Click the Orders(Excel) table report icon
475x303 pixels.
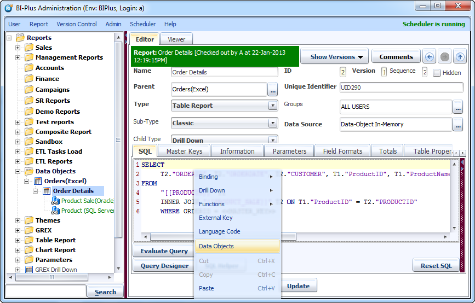tap(38, 181)
